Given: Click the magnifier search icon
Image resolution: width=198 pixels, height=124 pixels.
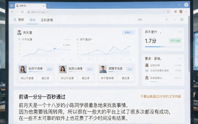Looking at the screenshot, I should [x=167, y=19].
